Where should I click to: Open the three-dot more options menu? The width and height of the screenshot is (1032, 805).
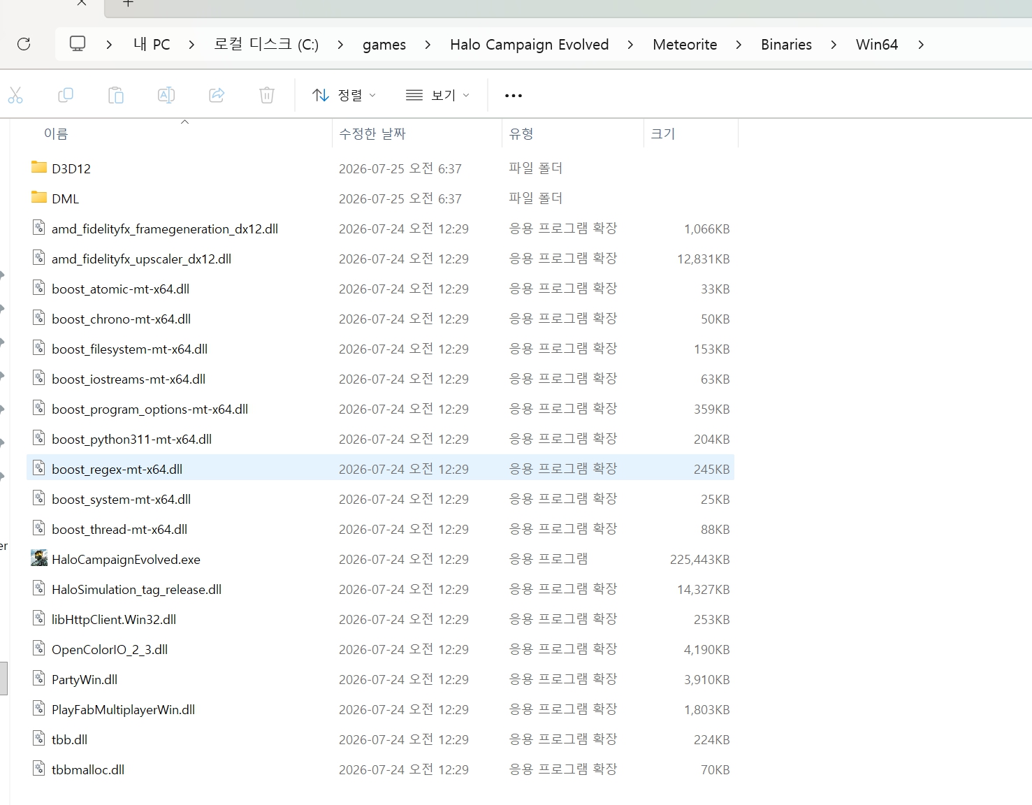pos(514,95)
